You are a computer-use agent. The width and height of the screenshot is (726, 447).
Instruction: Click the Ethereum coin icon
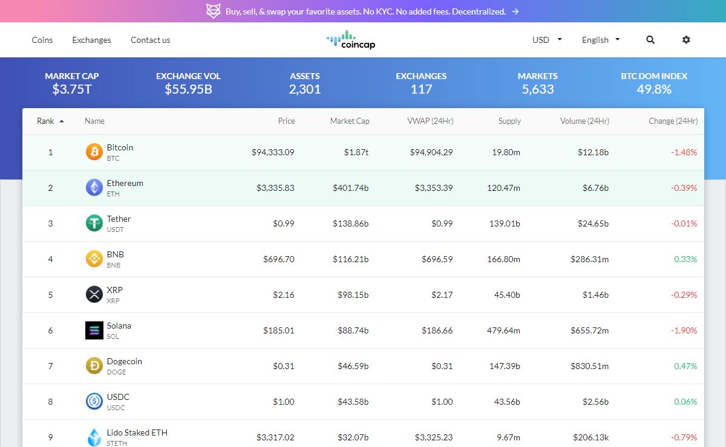(94, 188)
